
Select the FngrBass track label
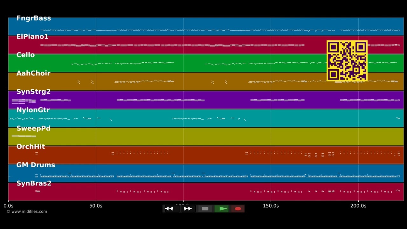coord(34,18)
